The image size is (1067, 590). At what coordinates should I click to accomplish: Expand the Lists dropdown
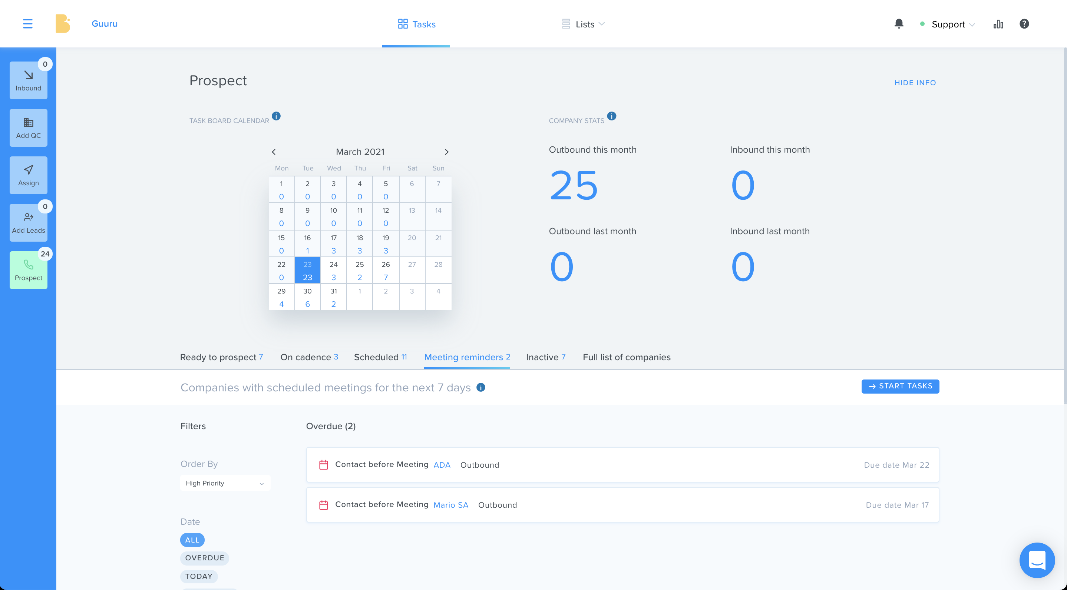pyautogui.click(x=583, y=24)
